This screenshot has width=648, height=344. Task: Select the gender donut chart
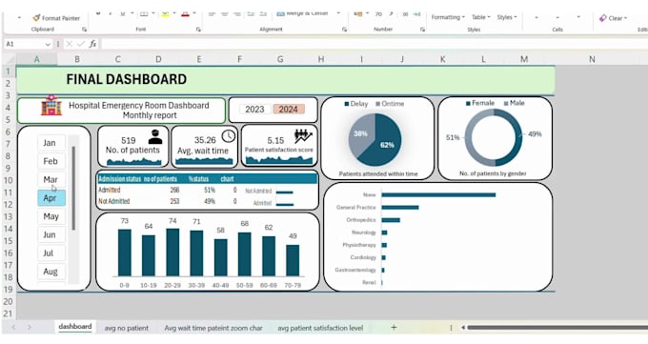(x=494, y=137)
